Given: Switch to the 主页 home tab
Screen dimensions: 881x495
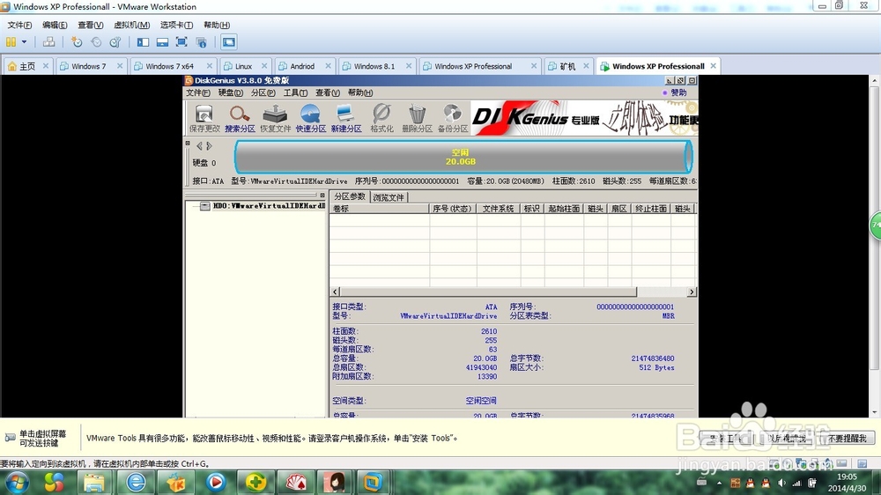Looking at the screenshot, I should (23, 66).
